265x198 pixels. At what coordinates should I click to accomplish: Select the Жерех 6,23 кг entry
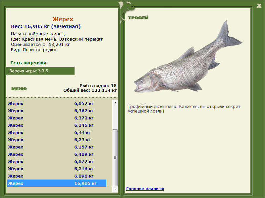(57, 140)
